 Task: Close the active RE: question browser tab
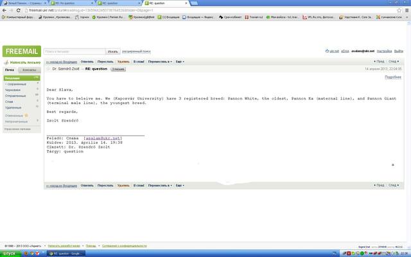[188, 3]
